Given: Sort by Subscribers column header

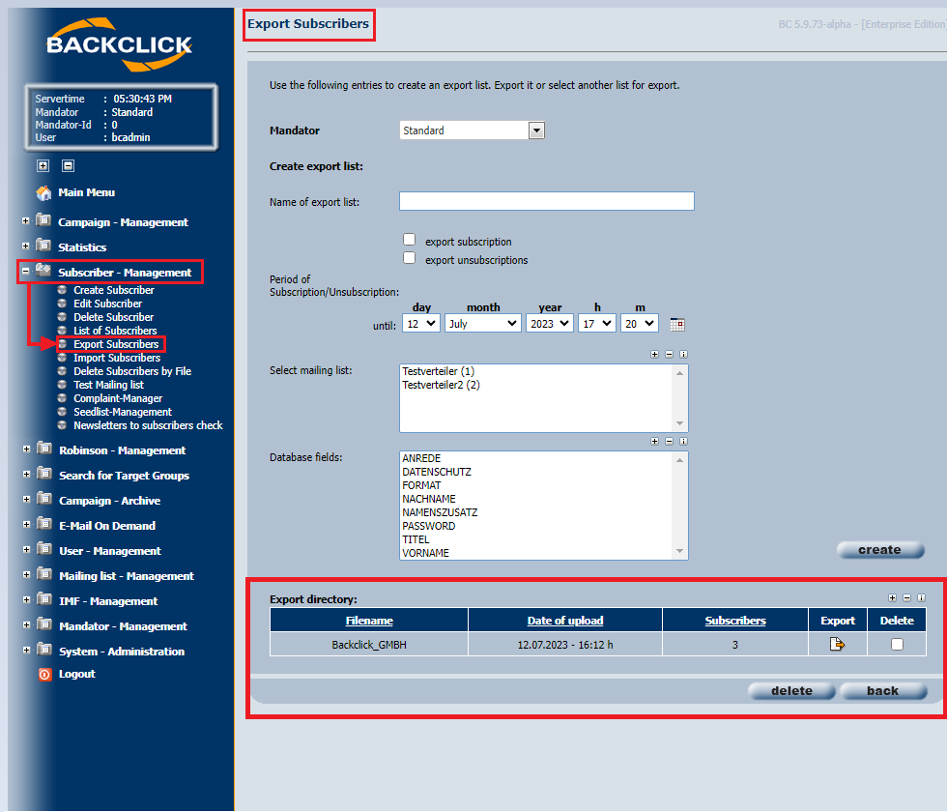Looking at the screenshot, I should 735,621.
